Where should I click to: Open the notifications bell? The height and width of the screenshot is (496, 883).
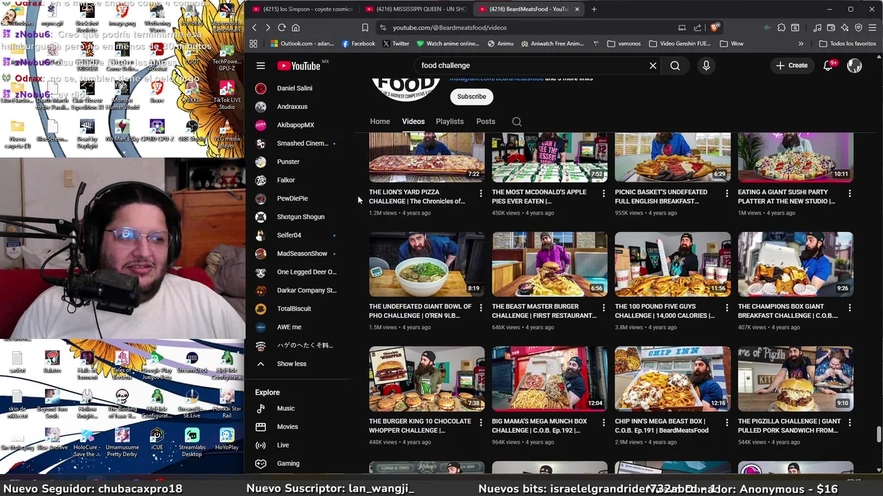[828, 65]
